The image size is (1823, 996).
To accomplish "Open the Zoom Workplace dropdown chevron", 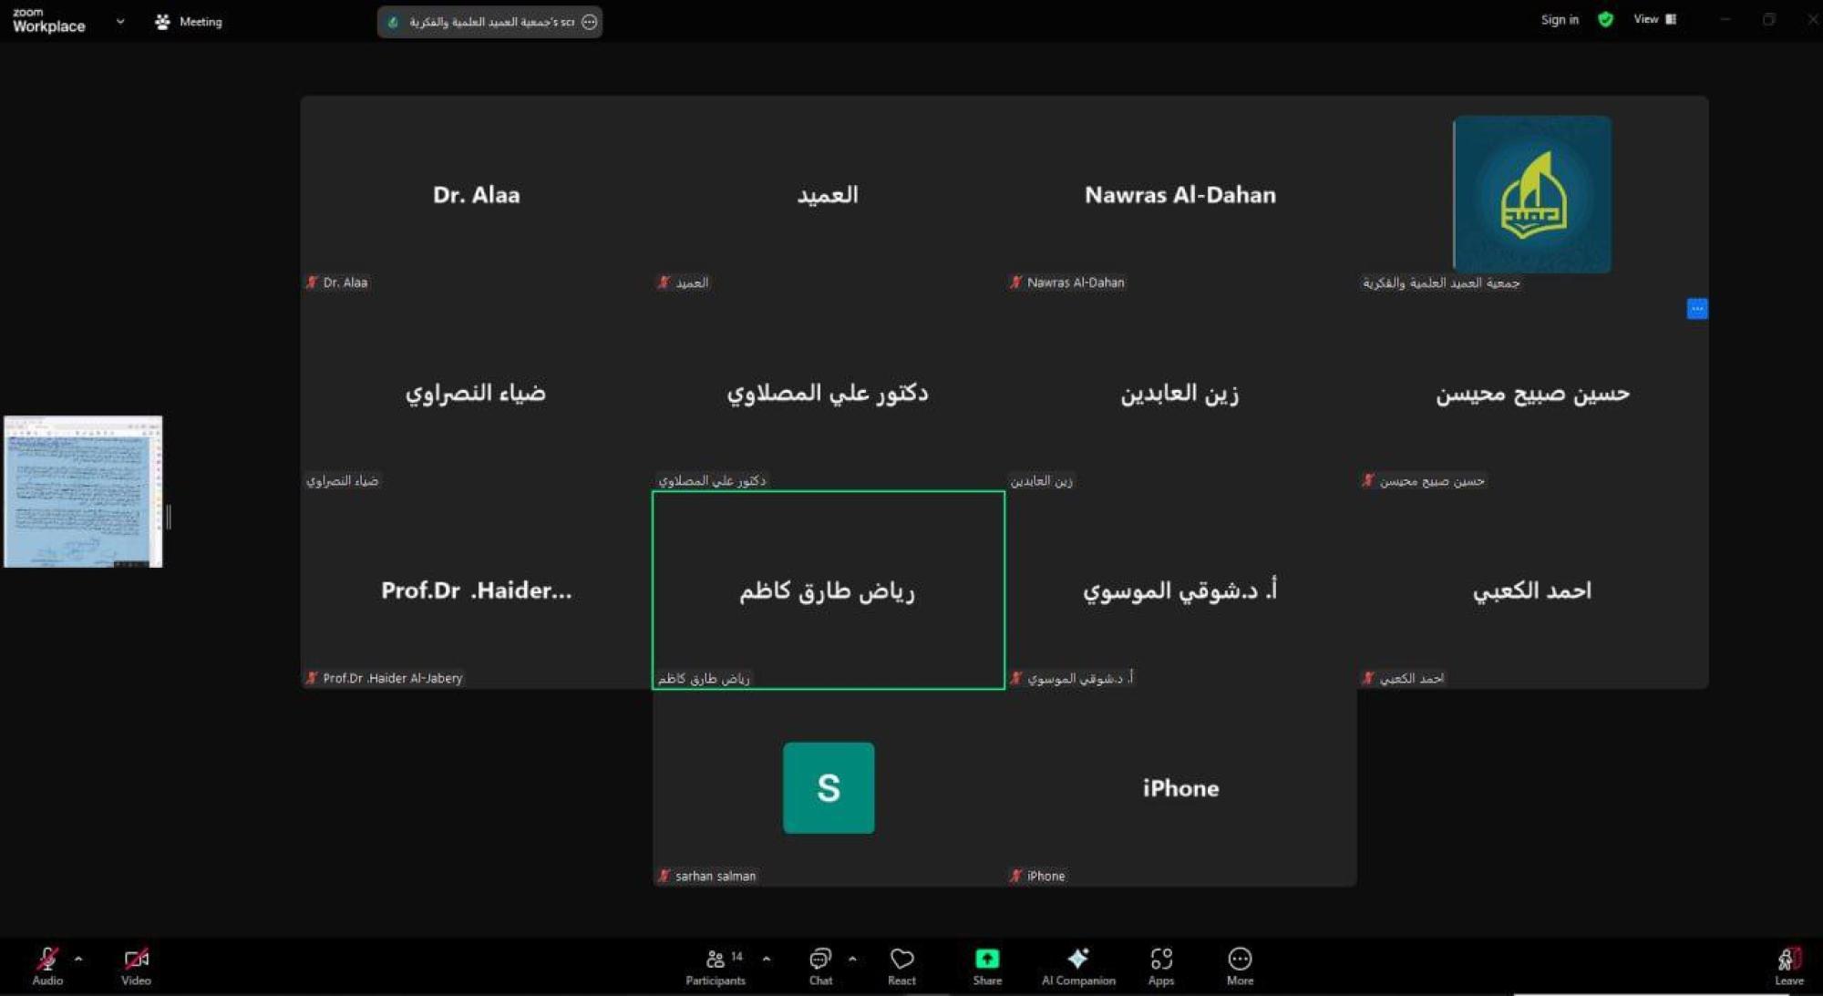I will [120, 21].
